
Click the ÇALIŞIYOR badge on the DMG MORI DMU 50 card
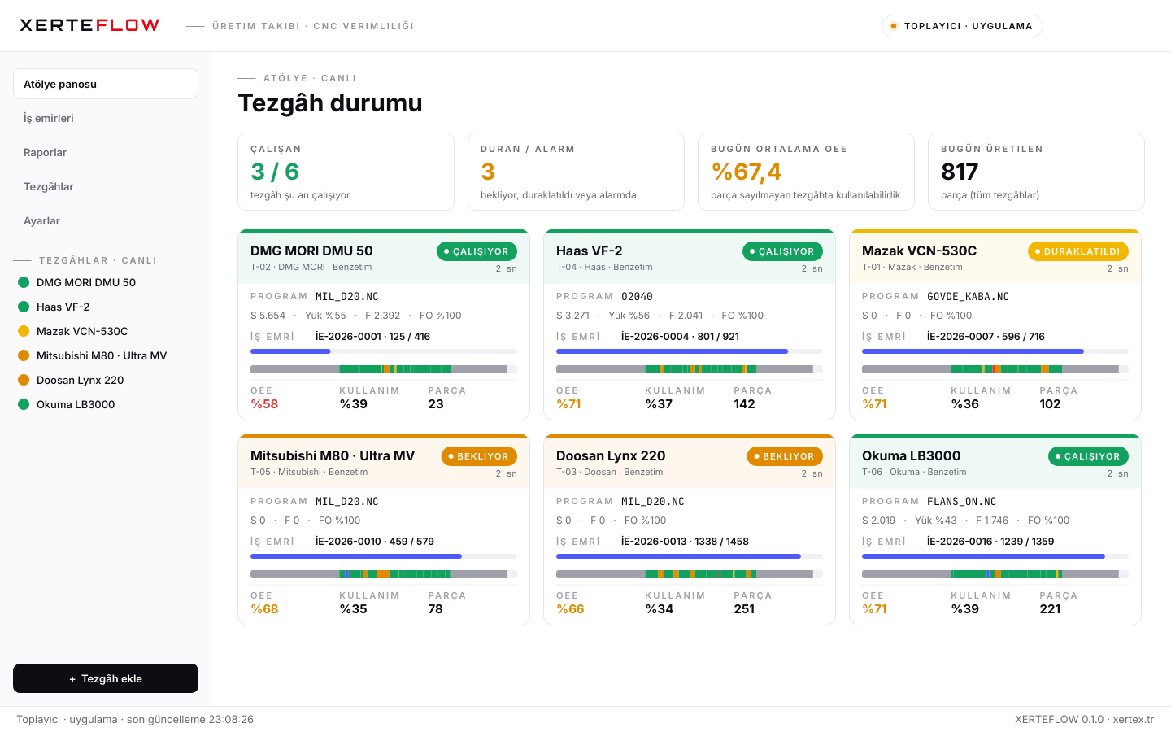point(477,251)
